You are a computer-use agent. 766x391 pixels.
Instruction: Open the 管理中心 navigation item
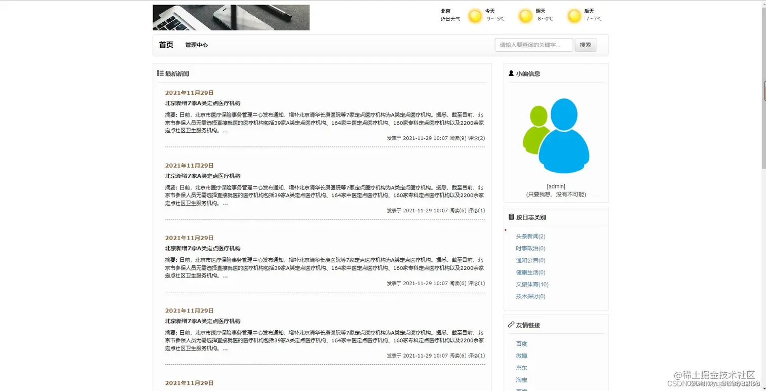coord(197,45)
